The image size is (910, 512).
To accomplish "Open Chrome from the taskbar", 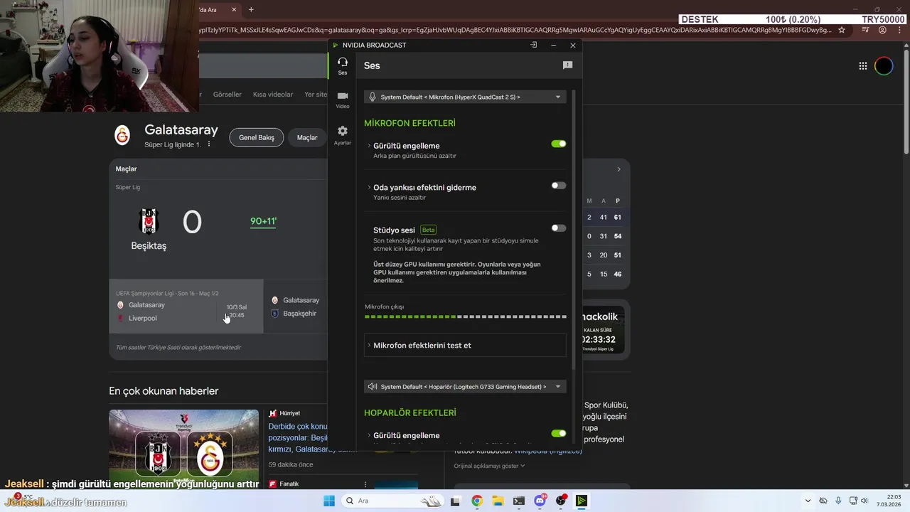I will pyautogui.click(x=477, y=501).
